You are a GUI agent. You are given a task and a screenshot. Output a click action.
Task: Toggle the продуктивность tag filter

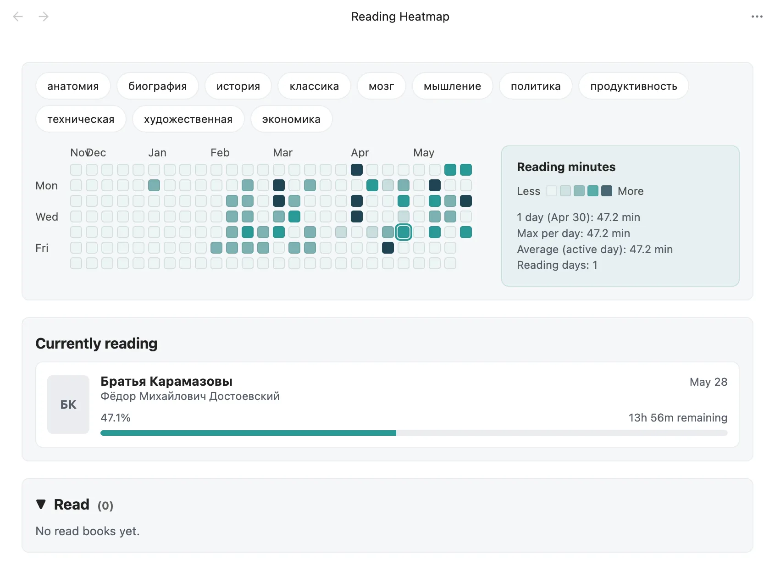coord(633,86)
